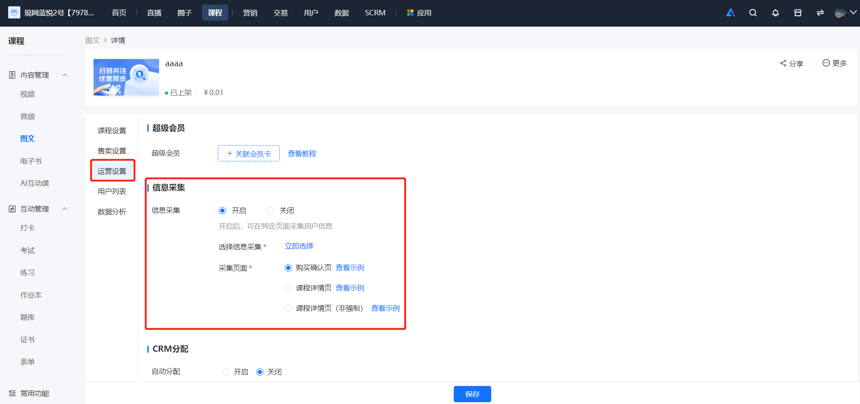Click the 分享 share icon
This screenshot has width=860, height=404.
click(783, 63)
